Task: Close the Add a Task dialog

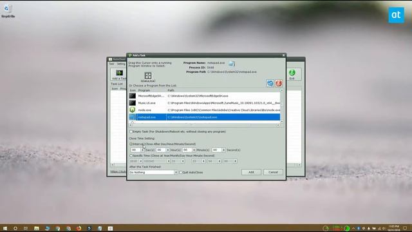Action: coord(283,55)
